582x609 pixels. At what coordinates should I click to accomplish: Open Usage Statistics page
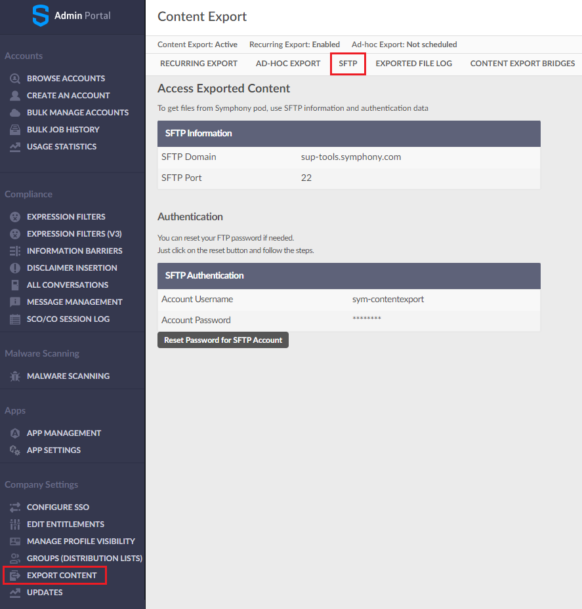pyautogui.click(x=62, y=147)
